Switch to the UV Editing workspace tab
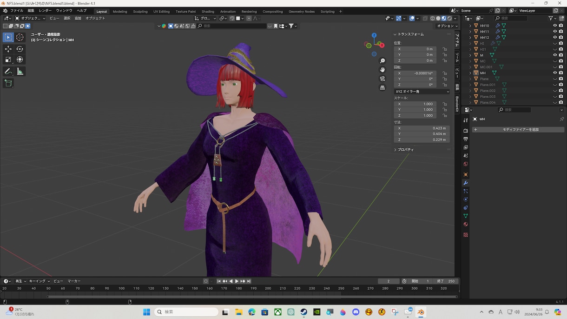 [161, 11]
